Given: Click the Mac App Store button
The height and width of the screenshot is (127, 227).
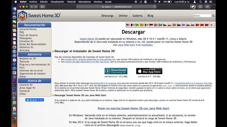Looking at the screenshot, I should tap(149, 71).
